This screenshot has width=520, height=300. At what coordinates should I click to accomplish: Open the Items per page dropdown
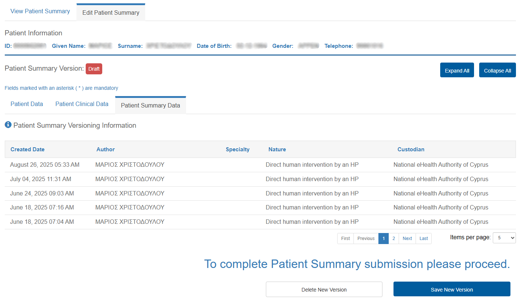click(x=504, y=238)
